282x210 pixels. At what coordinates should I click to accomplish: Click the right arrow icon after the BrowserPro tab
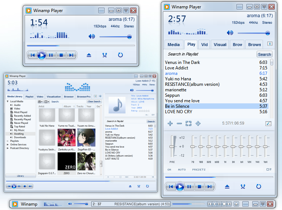point(100,96)
